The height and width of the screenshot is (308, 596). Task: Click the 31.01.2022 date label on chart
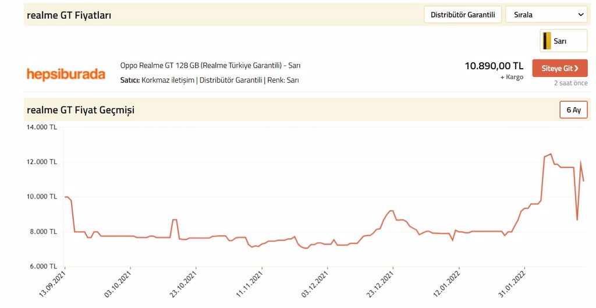(512, 284)
